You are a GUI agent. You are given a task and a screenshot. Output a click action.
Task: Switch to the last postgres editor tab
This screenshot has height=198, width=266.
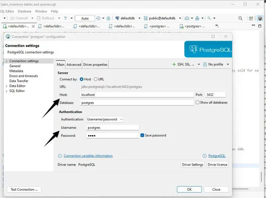(192, 26)
